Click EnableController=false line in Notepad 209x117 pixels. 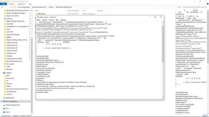(45, 84)
